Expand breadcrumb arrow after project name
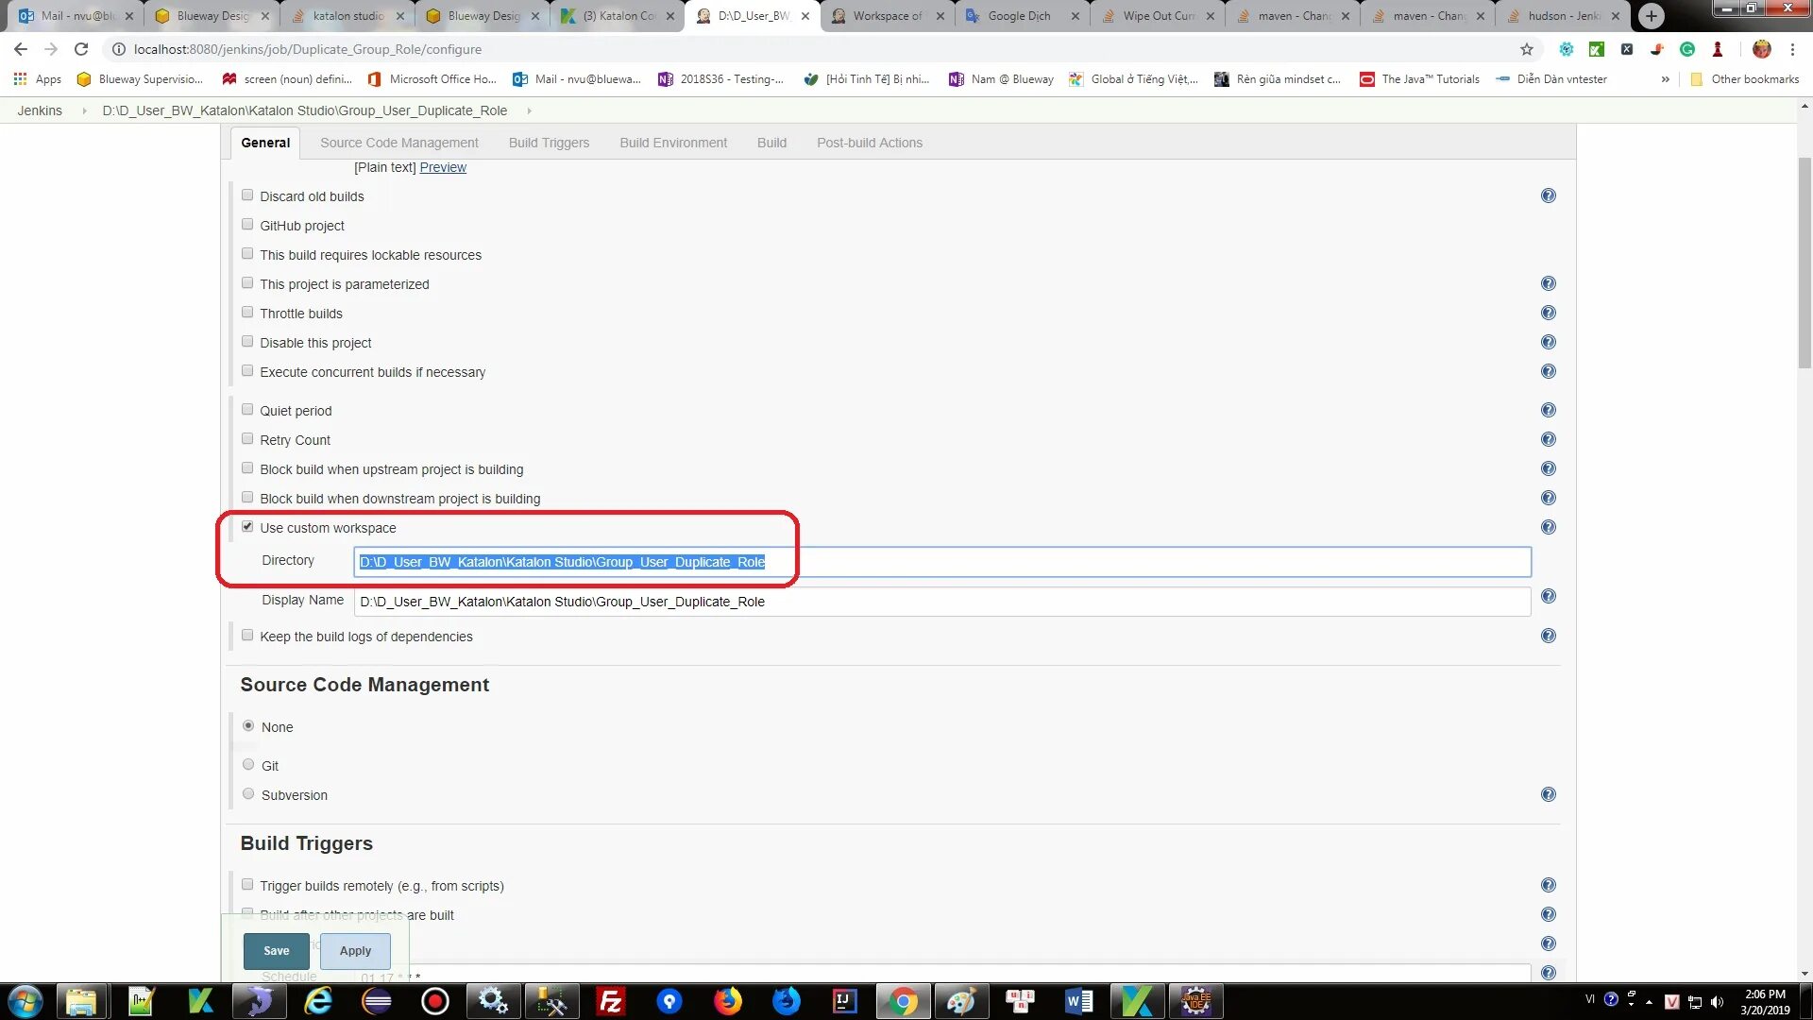 pos(529,110)
